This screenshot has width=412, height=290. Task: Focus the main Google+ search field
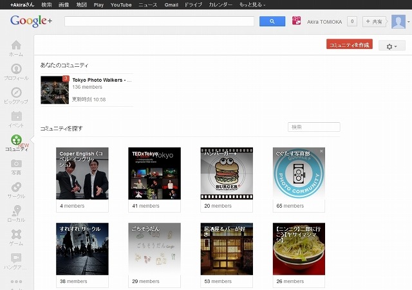[159, 21]
